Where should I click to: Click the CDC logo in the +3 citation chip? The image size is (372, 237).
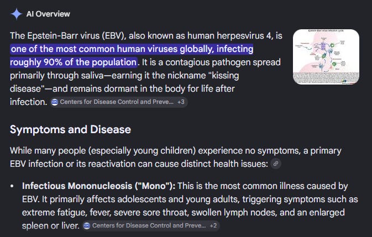55,102
